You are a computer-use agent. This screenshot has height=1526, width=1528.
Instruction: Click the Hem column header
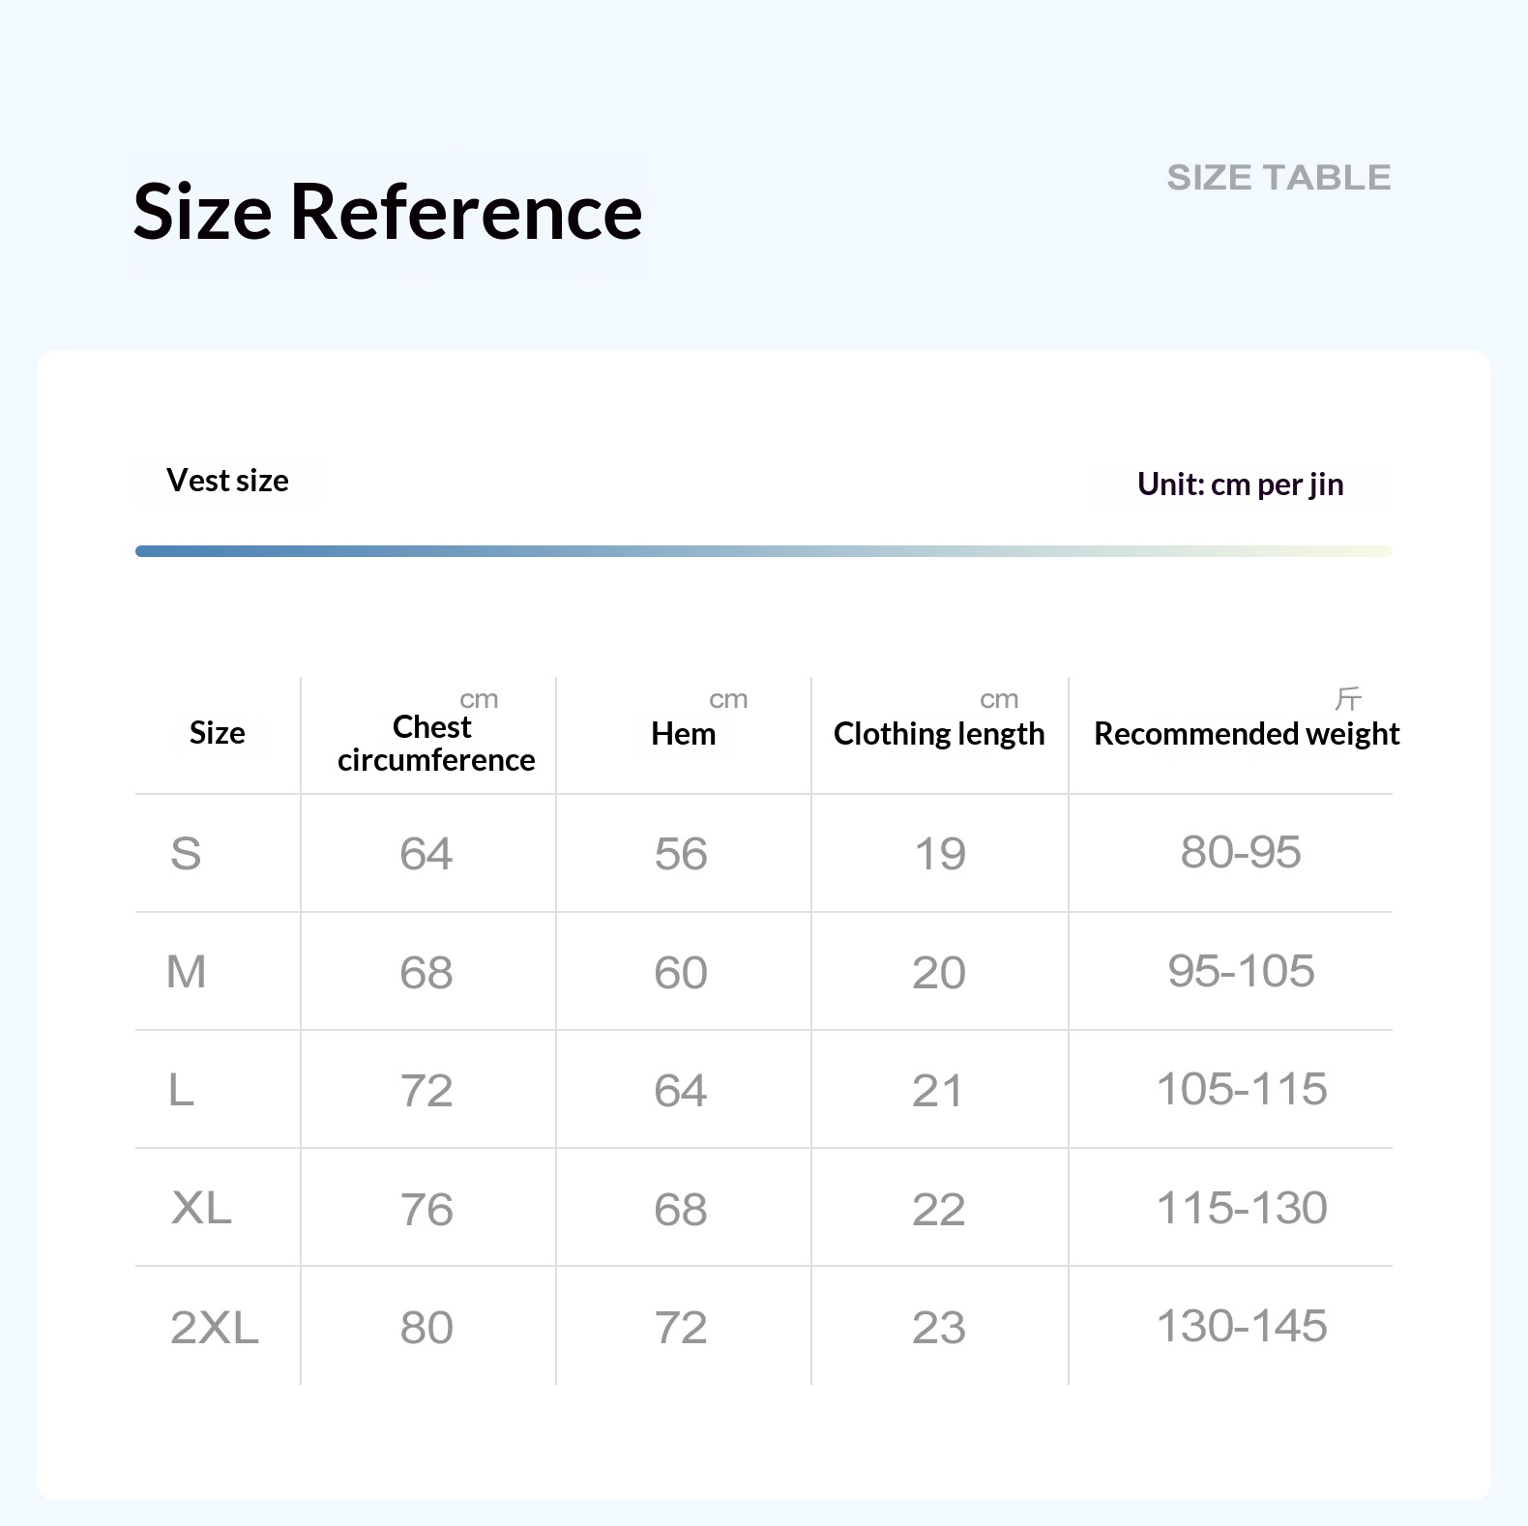pyautogui.click(x=683, y=734)
